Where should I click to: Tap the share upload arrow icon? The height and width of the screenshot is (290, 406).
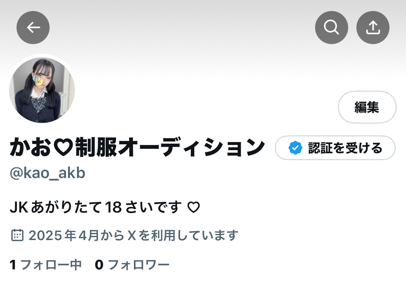click(x=373, y=28)
